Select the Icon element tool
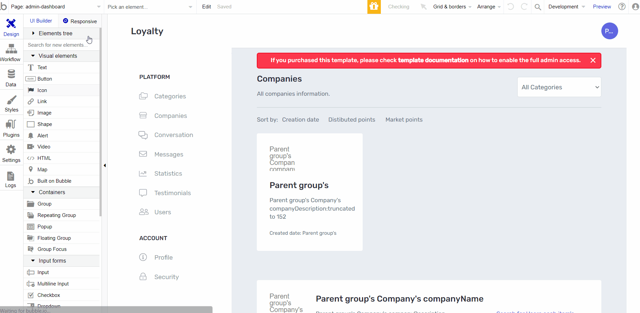The height and width of the screenshot is (313, 640). coord(62,90)
